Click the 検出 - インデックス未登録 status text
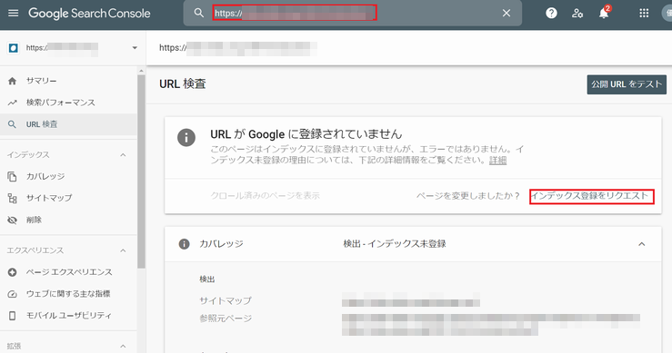 point(395,244)
